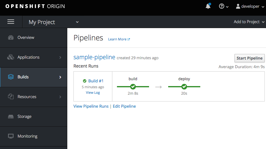The width and height of the screenshot is (266, 149).
Task: Open the notifications bell icon
Action: click(208, 6)
